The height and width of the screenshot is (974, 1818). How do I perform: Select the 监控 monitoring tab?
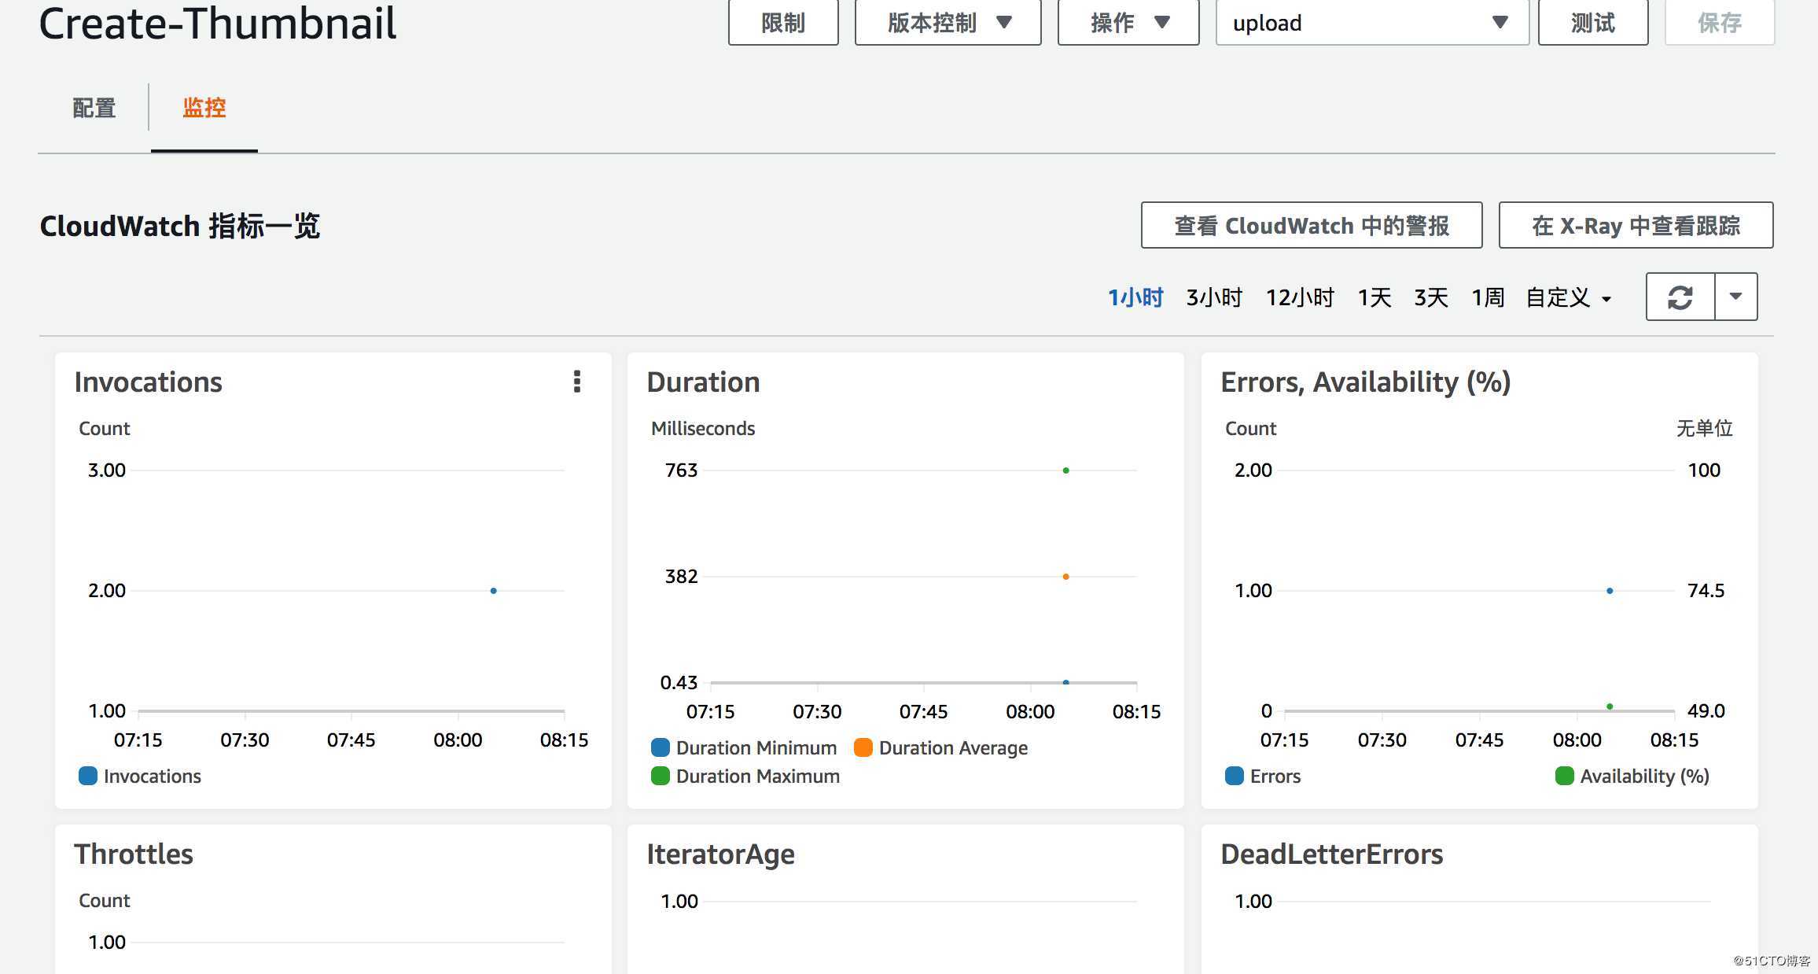tap(204, 108)
